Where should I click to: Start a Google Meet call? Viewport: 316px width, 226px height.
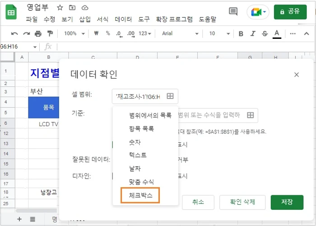click(x=258, y=12)
